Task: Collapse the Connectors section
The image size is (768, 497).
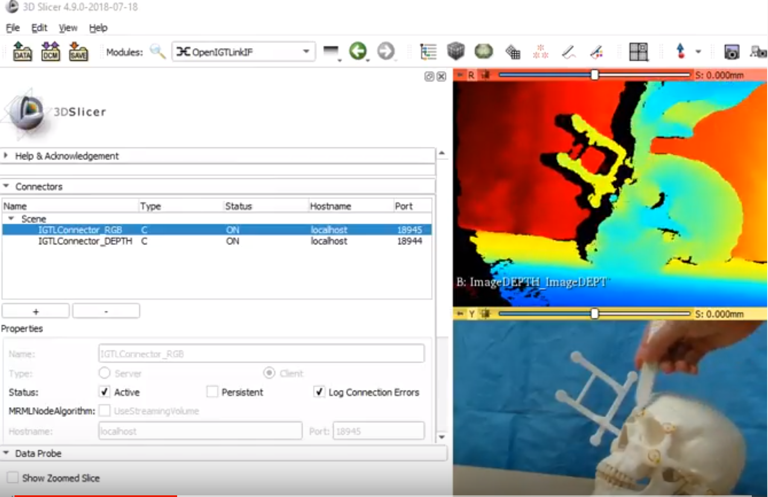Action: click(6, 186)
